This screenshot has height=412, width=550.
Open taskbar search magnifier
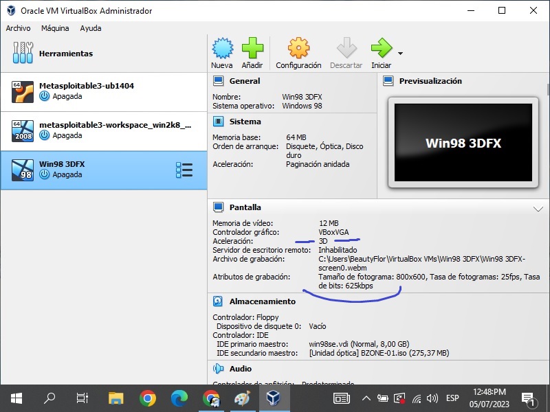point(49,398)
